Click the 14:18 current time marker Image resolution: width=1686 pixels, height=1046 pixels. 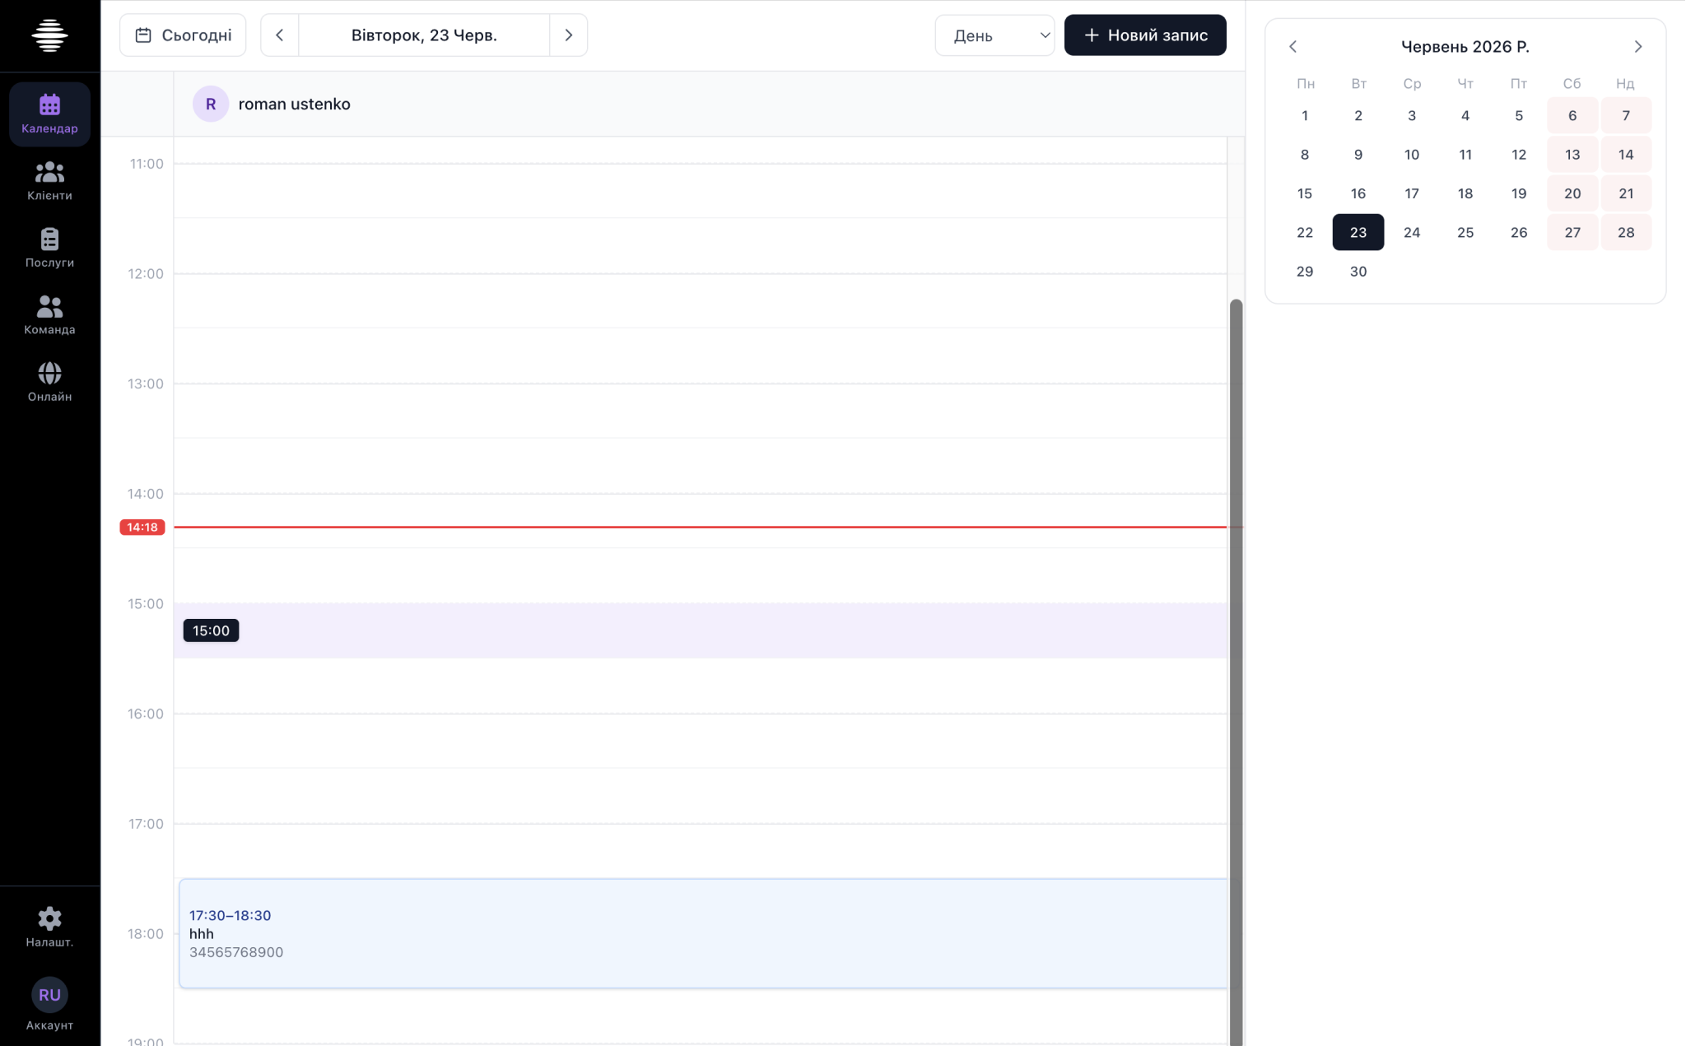coord(142,528)
